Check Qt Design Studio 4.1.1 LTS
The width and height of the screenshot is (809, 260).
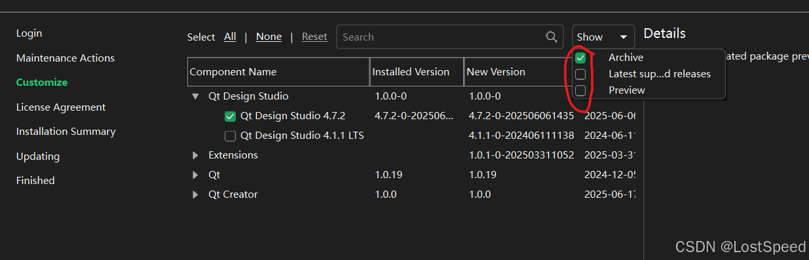click(x=230, y=136)
